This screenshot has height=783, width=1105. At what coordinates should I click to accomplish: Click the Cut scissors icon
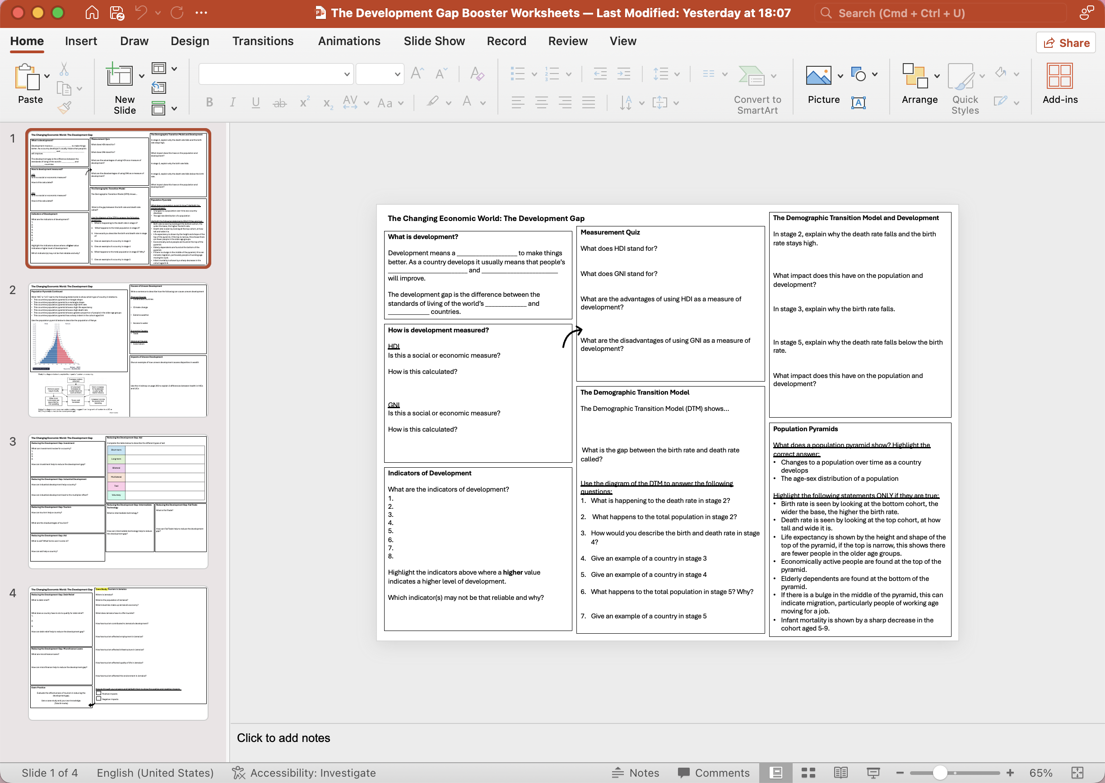(64, 69)
